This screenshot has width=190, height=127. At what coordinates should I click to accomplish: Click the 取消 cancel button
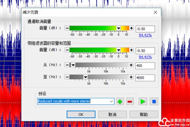(x=112, y=114)
